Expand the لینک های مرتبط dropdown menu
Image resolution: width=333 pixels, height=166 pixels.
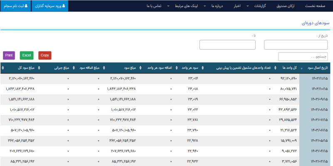(x=186, y=6)
